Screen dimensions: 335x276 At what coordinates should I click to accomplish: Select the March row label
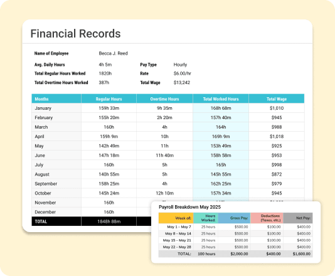(x=41, y=127)
